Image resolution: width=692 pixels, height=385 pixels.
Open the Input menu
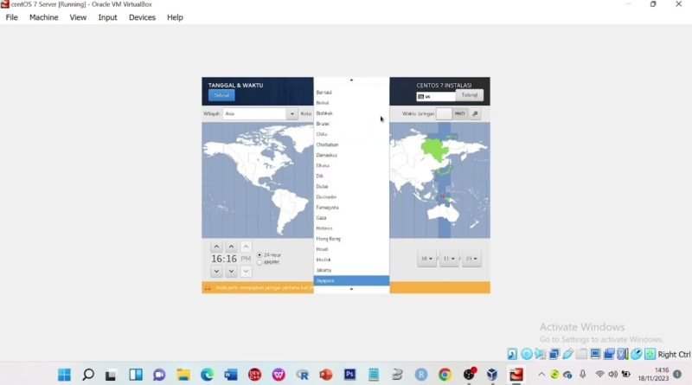[107, 17]
